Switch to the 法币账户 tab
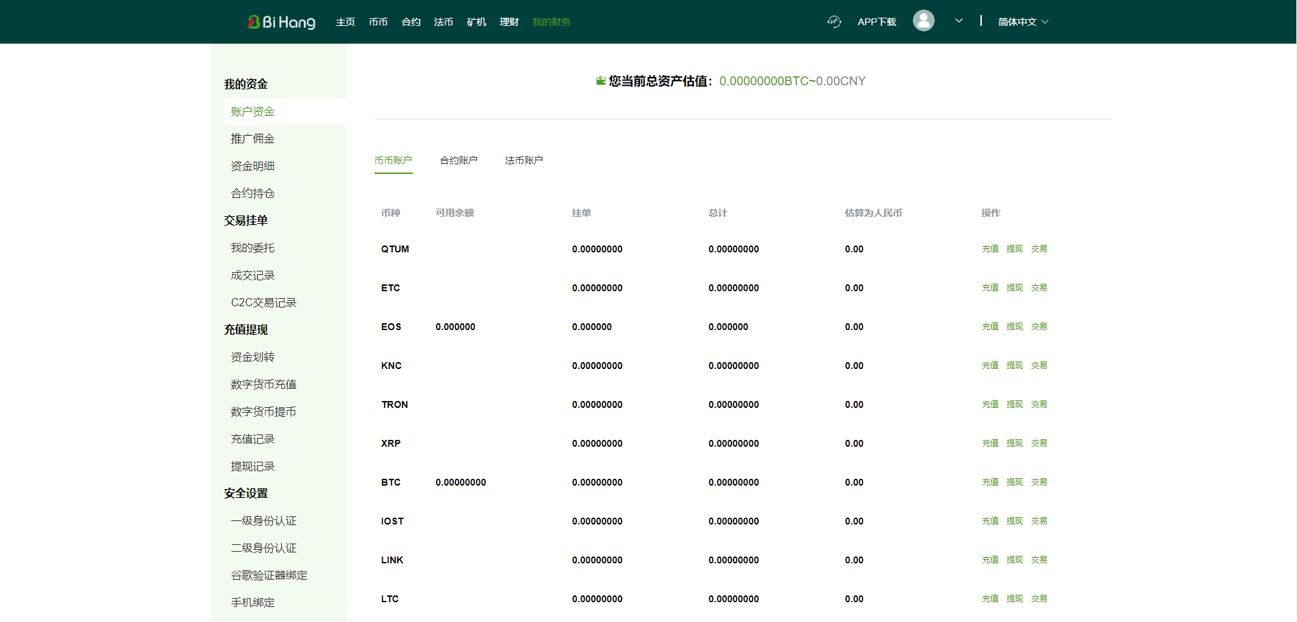 (524, 160)
